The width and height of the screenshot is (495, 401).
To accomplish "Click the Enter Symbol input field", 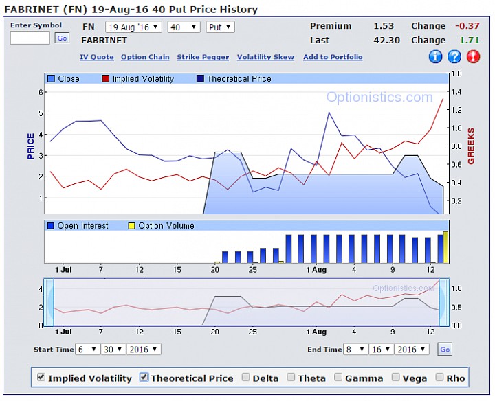I will tap(30, 38).
